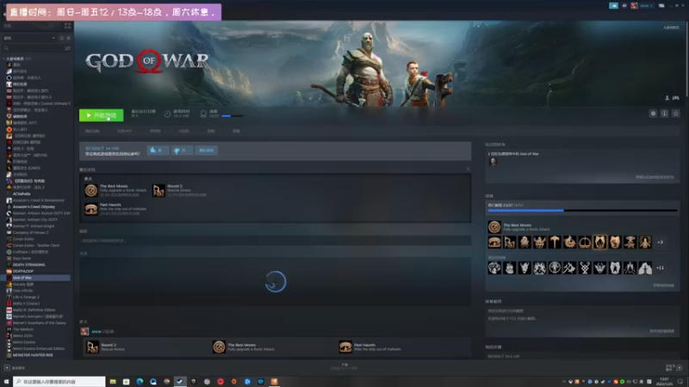Open the Support tab

[x=236, y=131]
